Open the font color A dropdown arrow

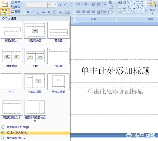72,12
